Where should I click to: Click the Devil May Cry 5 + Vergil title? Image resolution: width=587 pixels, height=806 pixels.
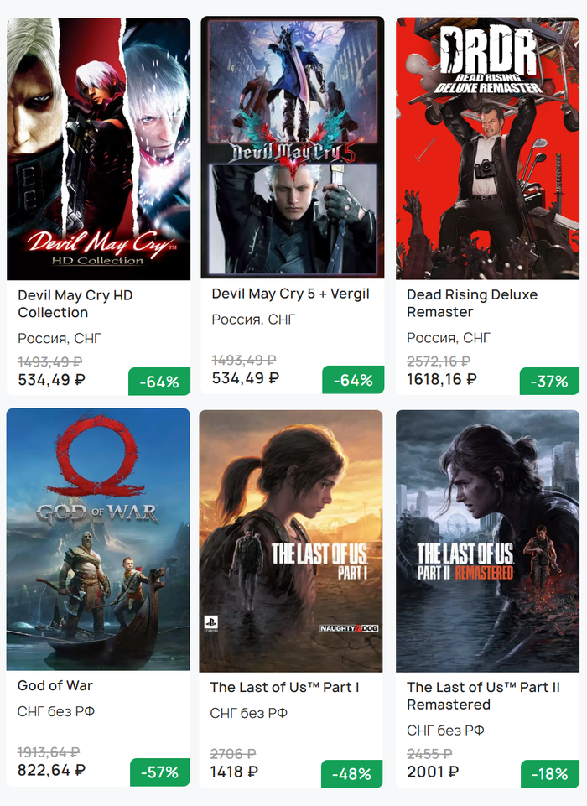(x=290, y=294)
